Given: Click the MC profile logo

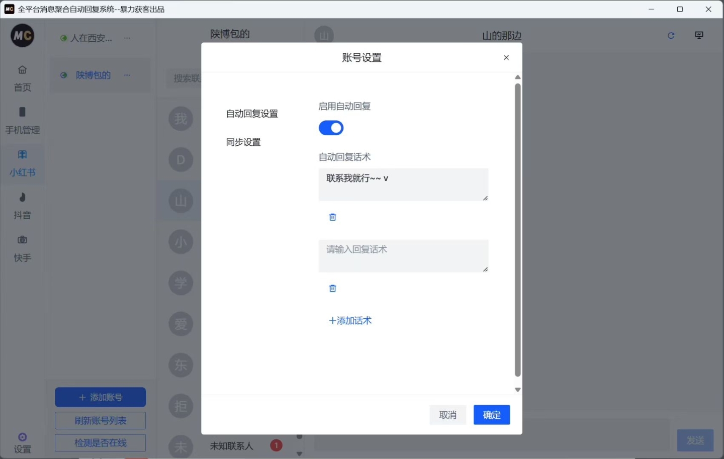Looking at the screenshot, I should [22, 35].
